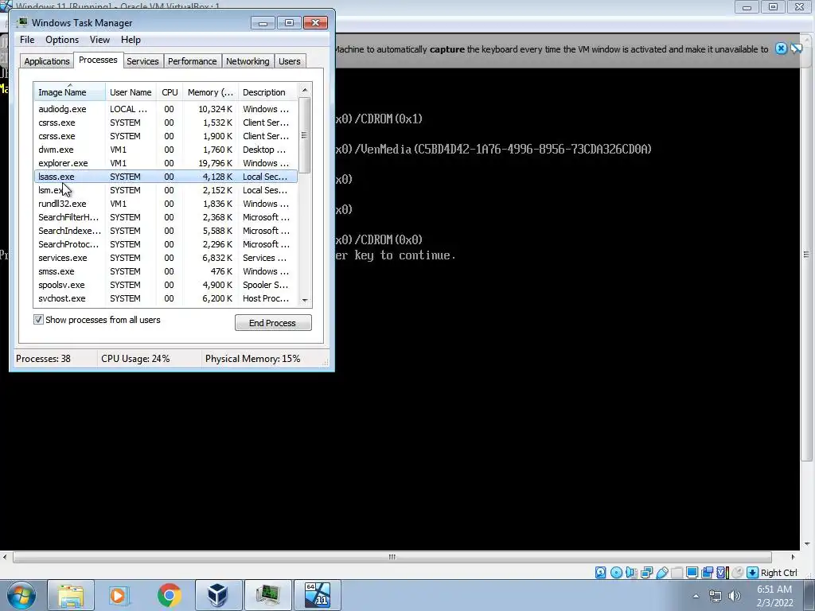The width and height of the screenshot is (815, 611).
Task: Select the svchost.exe process row
Action: pos(166,298)
